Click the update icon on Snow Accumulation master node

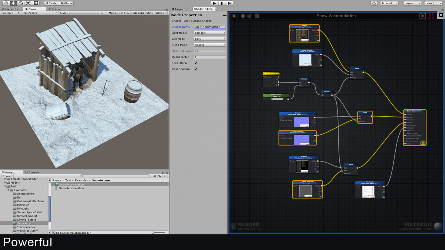click(x=423, y=143)
